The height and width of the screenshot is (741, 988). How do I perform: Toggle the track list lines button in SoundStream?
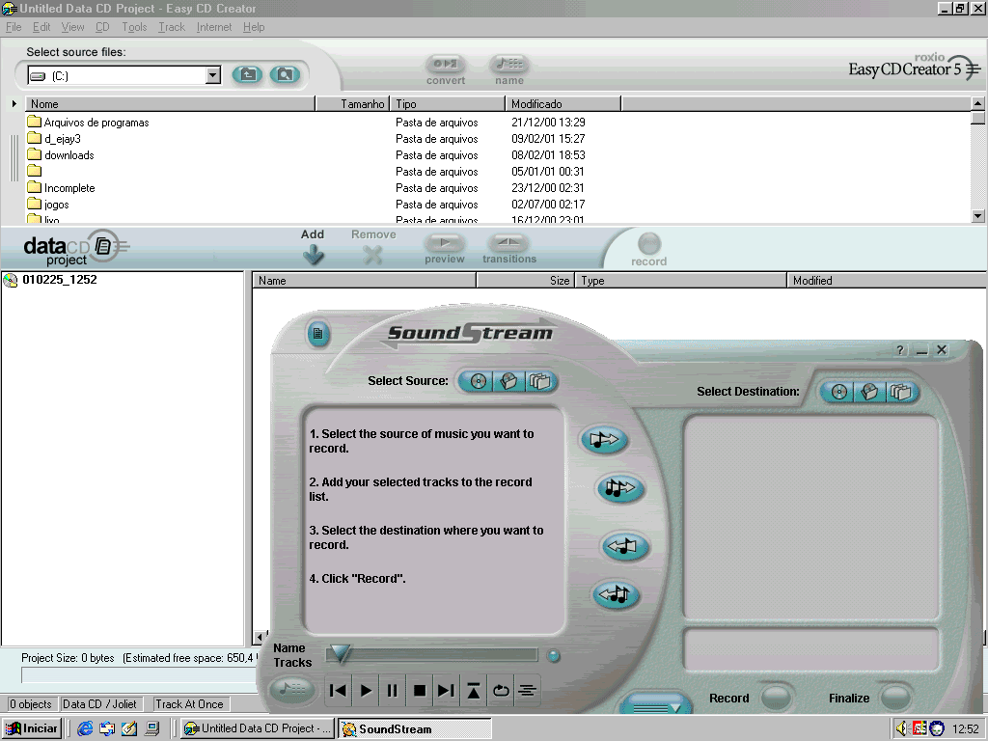tap(528, 691)
